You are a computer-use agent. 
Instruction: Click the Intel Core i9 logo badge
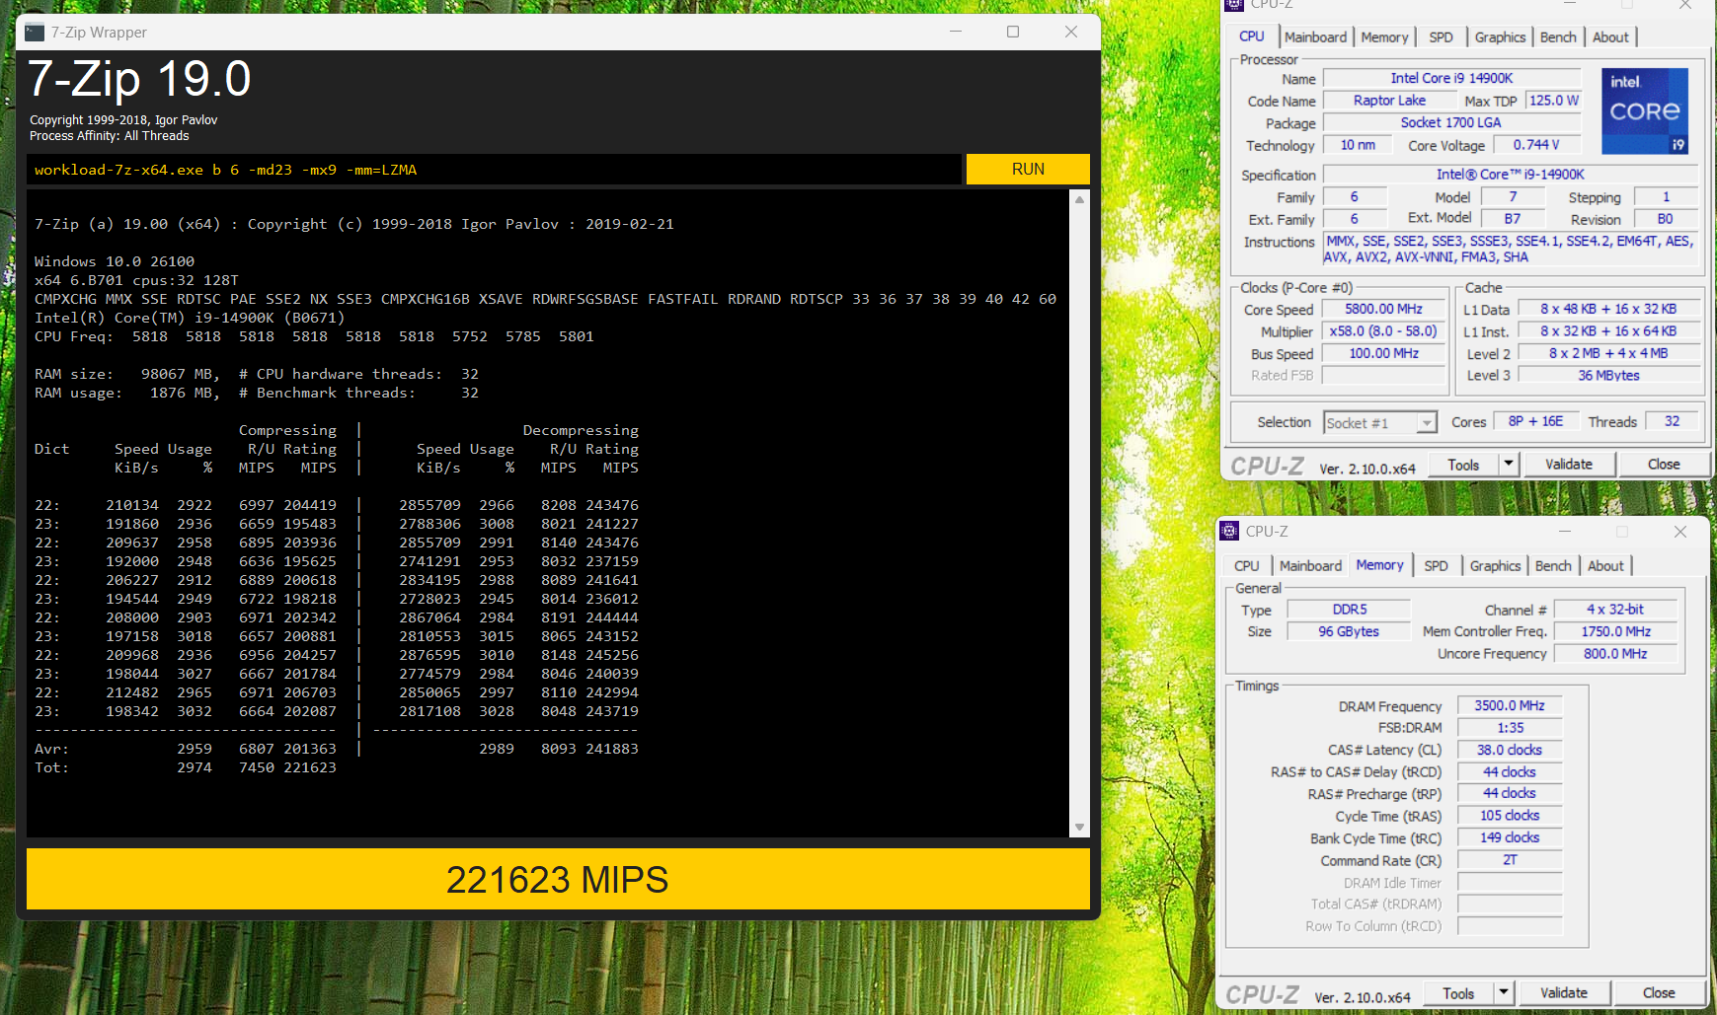coord(1645,111)
